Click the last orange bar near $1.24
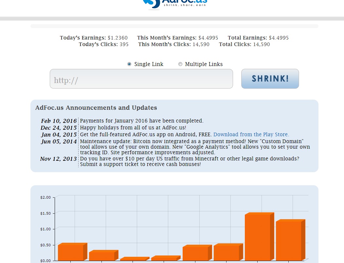344x263 pixels. tap(290, 240)
